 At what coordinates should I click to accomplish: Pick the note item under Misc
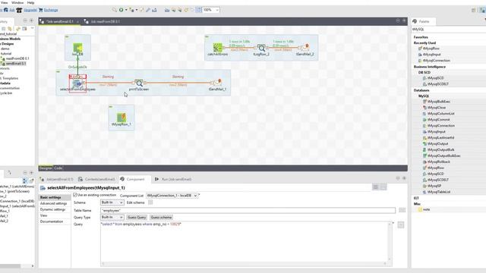point(424,209)
